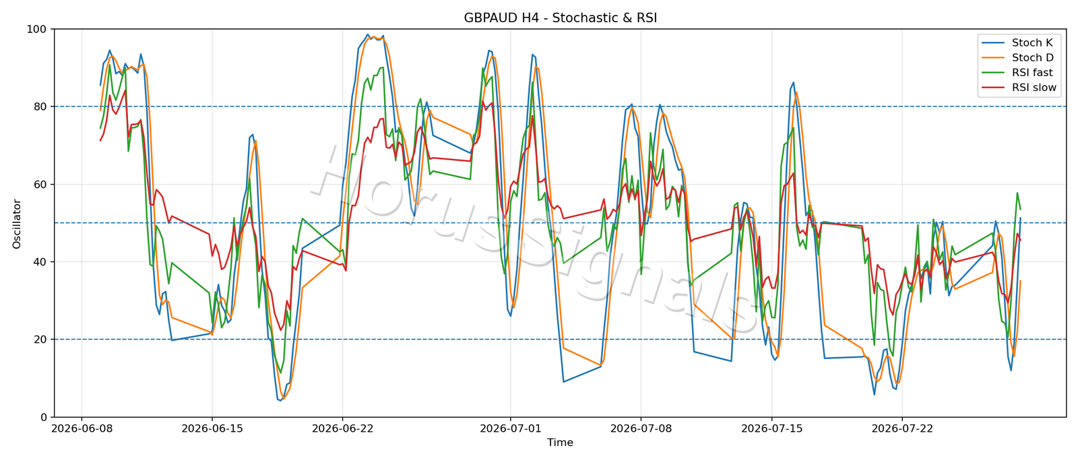This screenshot has width=1078, height=462.
Task: Click the RSI fast legend label
Action: coord(1032,73)
